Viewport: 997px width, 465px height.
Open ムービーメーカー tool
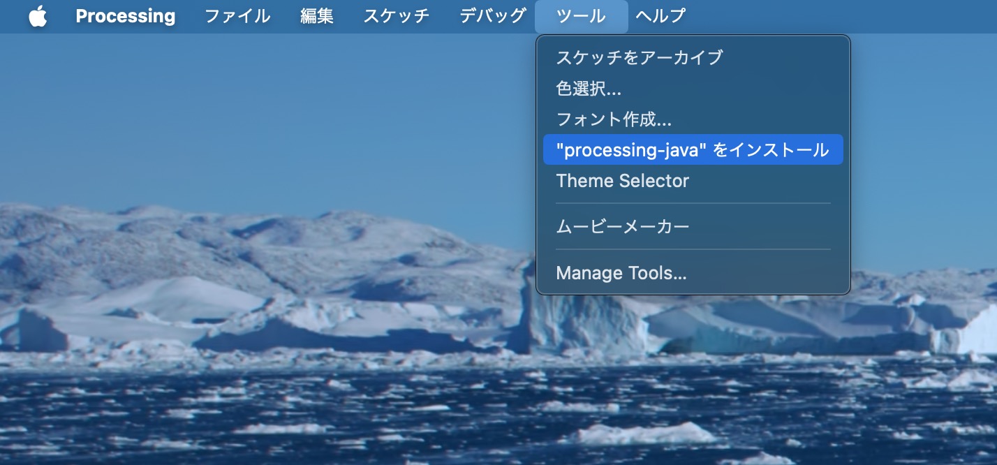pyautogui.click(x=623, y=226)
